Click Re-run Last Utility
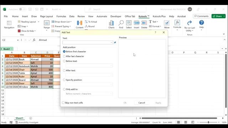Screen dimensions: 228x128 (x=190, y=26)
